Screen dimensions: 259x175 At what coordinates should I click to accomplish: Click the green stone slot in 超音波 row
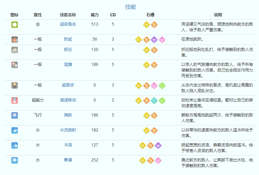pyautogui.click(x=162, y=85)
